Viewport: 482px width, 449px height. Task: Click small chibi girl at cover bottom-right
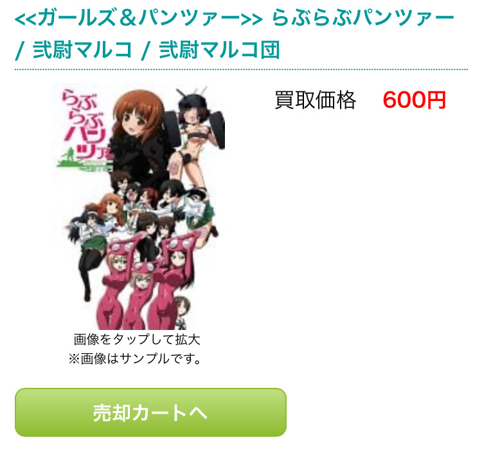coord(182,313)
